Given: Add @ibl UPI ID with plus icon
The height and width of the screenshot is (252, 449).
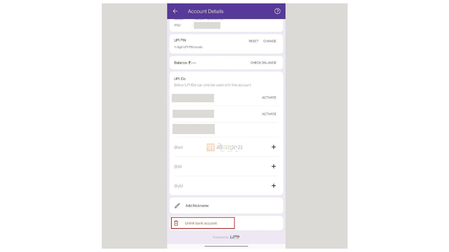Looking at the screenshot, I should pyautogui.click(x=274, y=167).
